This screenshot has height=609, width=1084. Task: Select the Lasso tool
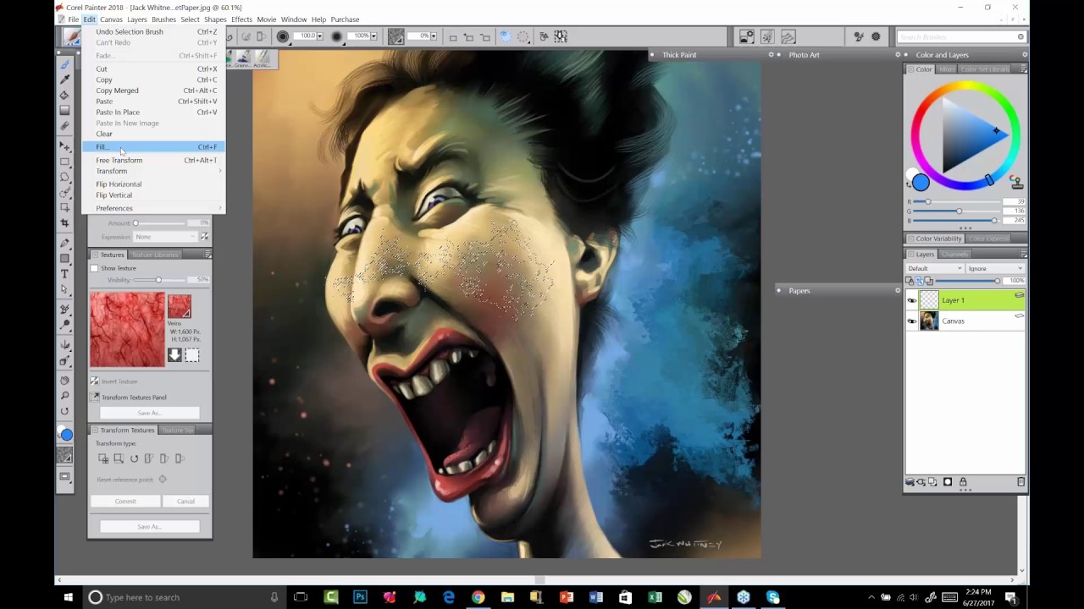coord(64,177)
